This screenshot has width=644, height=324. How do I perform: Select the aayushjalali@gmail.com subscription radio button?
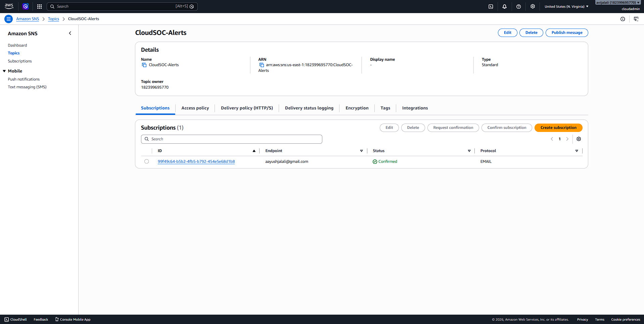pyautogui.click(x=147, y=161)
